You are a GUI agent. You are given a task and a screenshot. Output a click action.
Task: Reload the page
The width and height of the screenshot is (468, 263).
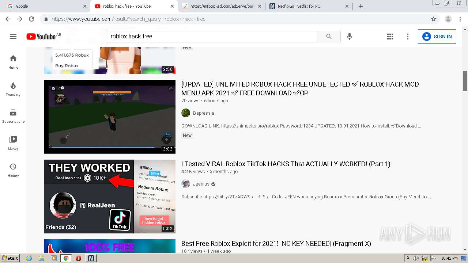pos(31,19)
